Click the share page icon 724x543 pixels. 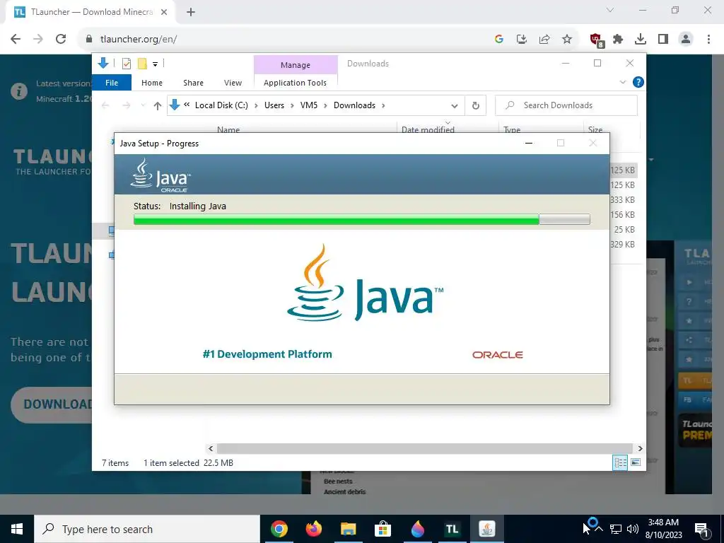pyautogui.click(x=544, y=40)
